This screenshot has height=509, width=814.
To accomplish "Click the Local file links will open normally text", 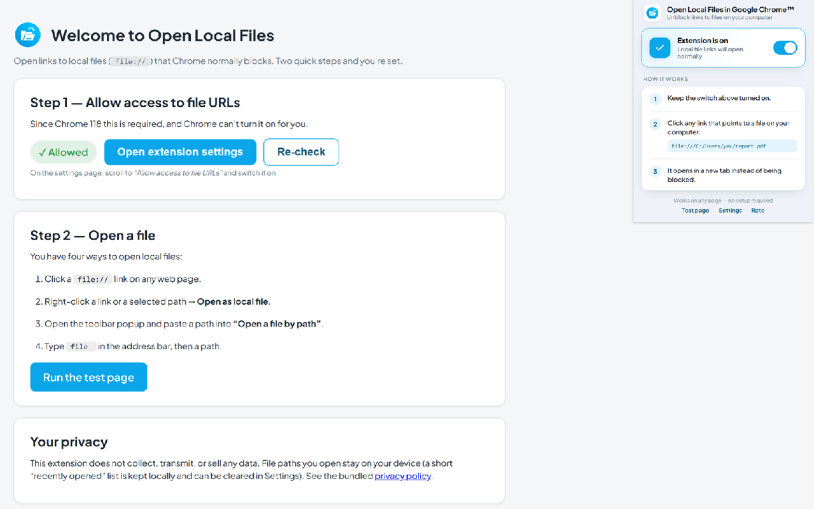I will click(x=710, y=53).
